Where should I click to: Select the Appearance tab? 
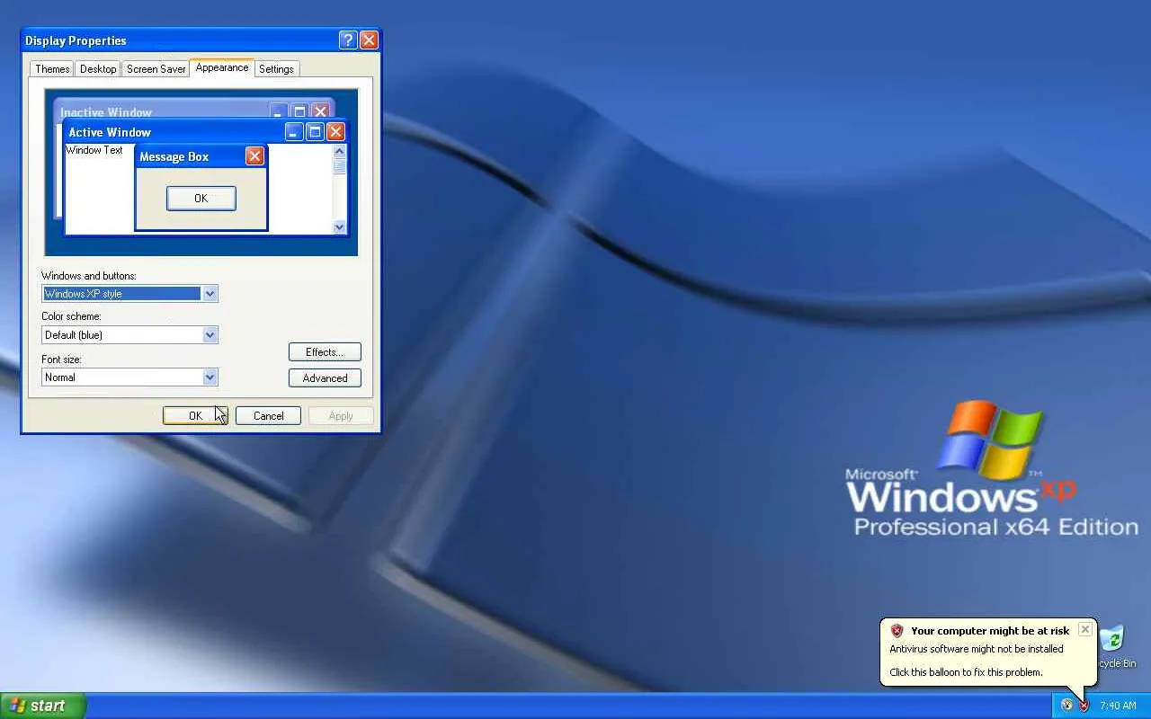pyautogui.click(x=222, y=67)
